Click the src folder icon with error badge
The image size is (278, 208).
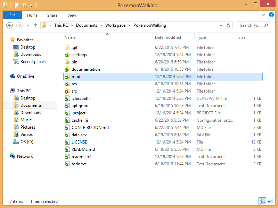tap(67, 91)
